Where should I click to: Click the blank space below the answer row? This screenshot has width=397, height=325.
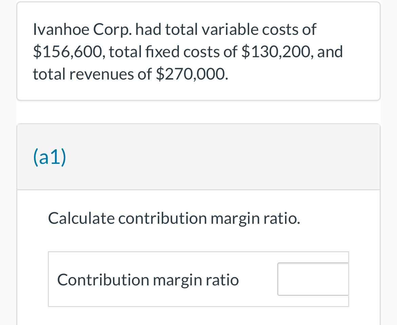[198, 316]
